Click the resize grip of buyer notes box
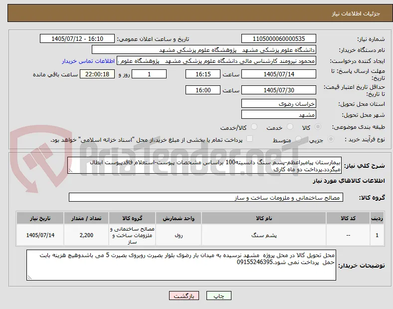Image resolution: width=393 pixels, height=309 pixels. tap(29, 278)
